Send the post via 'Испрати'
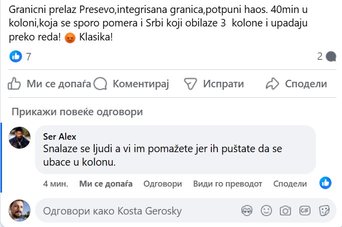The image size is (342, 227). [x=214, y=84]
